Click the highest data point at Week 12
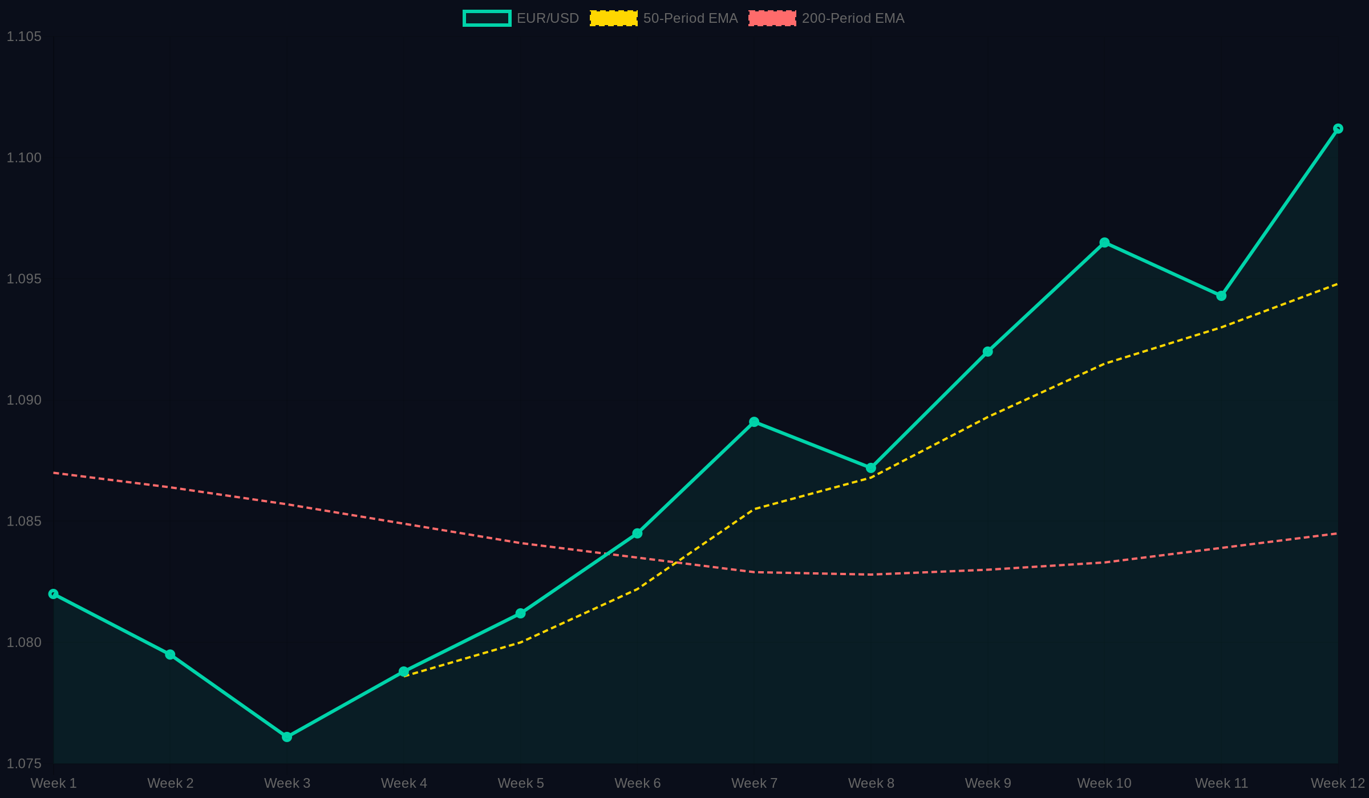1369x798 pixels. tap(1337, 128)
